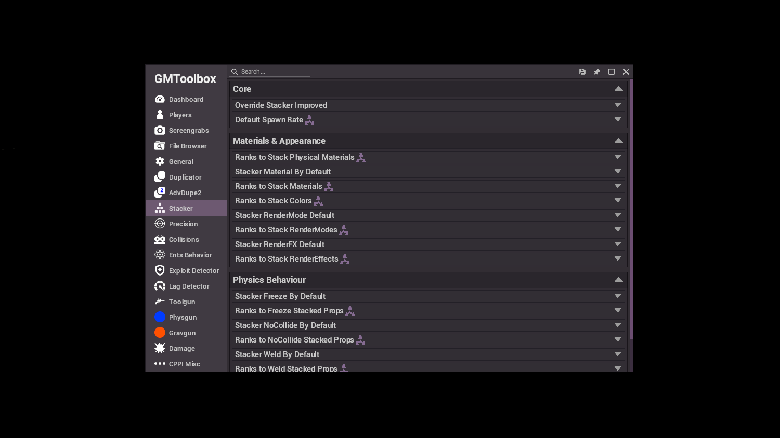
Task: Pin the GMToolbox window
Action: (597, 72)
